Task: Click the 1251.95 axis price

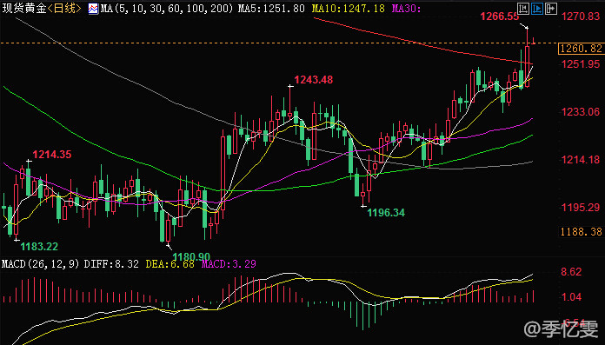Action: (581, 64)
